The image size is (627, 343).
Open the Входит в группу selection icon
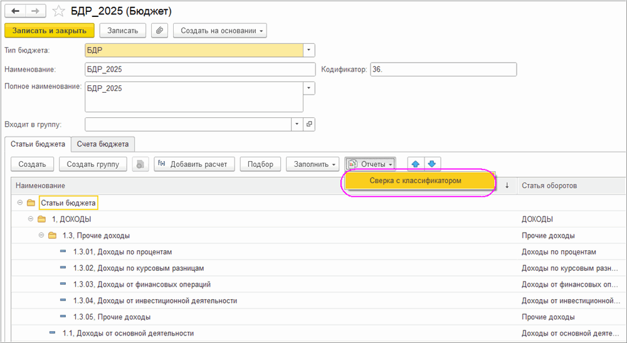click(x=309, y=124)
